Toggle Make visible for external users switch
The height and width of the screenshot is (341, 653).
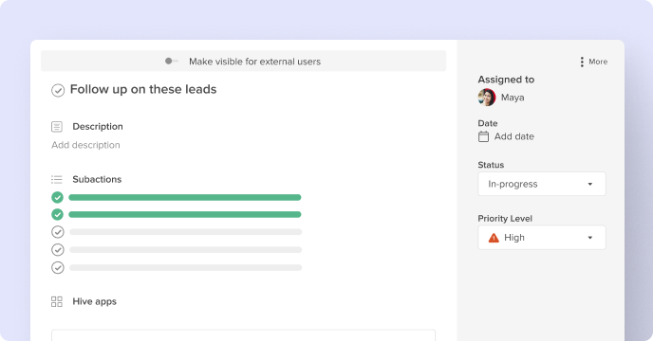(x=171, y=62)
